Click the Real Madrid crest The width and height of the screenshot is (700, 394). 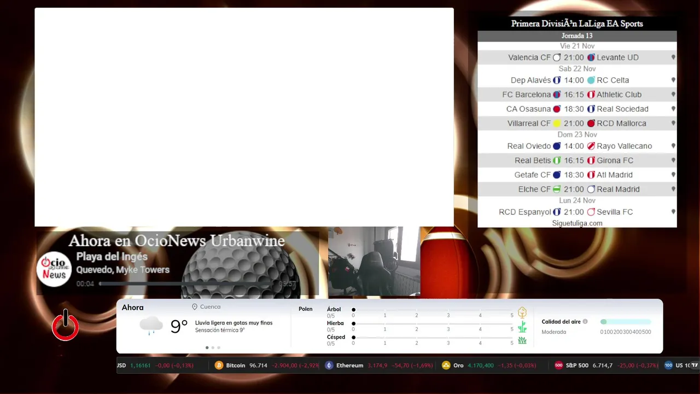point(591,189)
